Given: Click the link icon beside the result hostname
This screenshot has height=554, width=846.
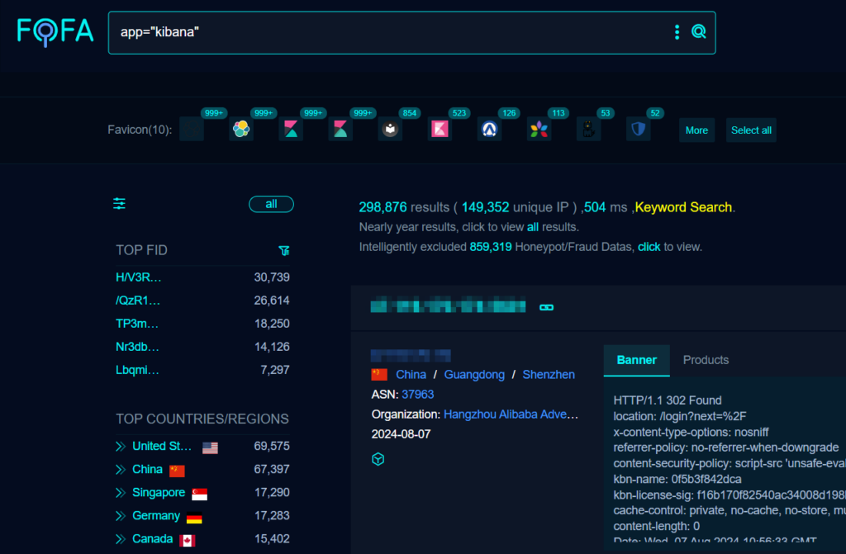Looking at the screenshot, I should [546, 306].
